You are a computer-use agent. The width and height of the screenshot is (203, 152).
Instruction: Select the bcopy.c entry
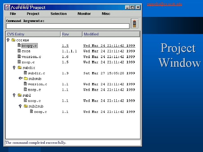(29, 46)
